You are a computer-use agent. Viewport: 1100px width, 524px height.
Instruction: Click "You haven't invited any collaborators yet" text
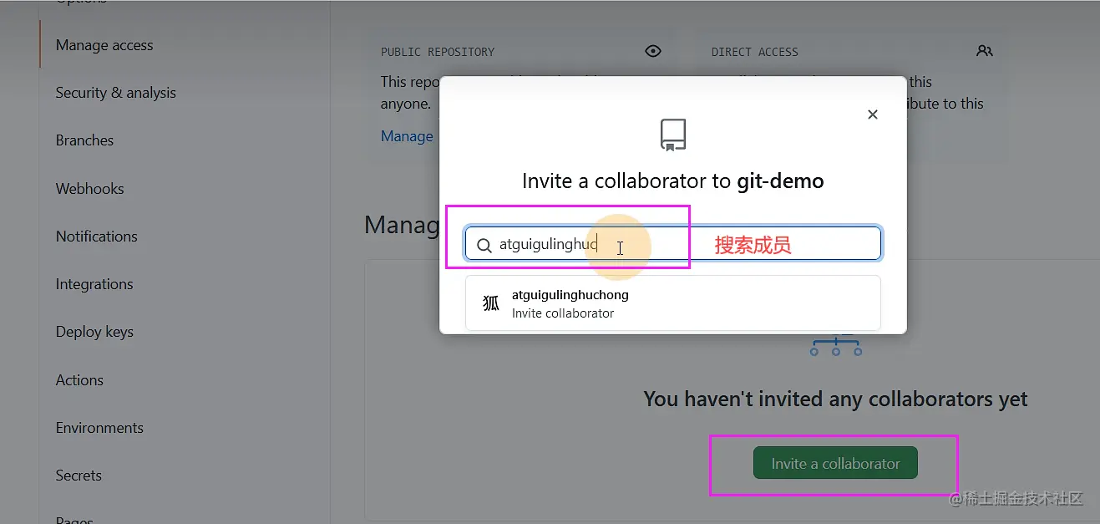(835, 399)
